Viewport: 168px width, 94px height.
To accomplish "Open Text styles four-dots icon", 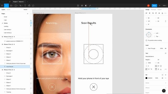I will point(166,53).
